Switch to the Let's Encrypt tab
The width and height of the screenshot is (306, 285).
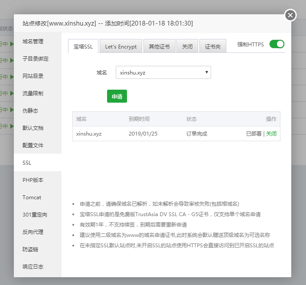click(x=120, y=46)
